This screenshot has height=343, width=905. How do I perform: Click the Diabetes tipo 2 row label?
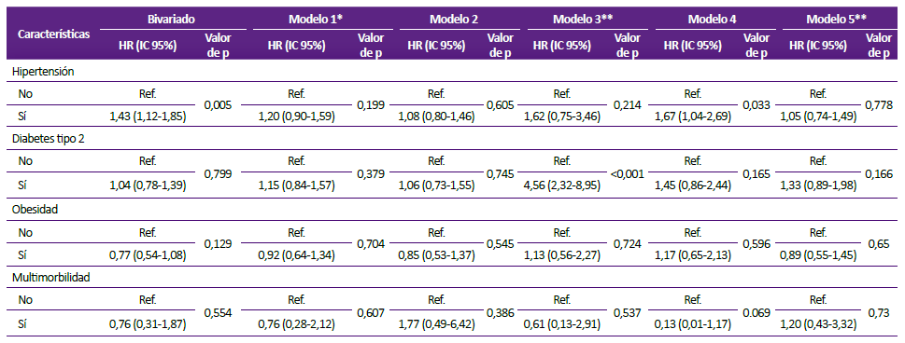point(49,139)
